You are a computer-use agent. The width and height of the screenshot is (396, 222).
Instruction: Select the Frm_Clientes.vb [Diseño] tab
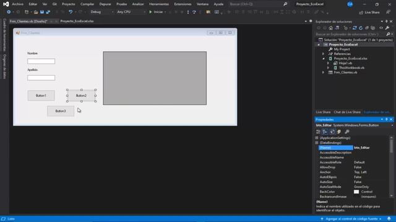coord(28,22)
